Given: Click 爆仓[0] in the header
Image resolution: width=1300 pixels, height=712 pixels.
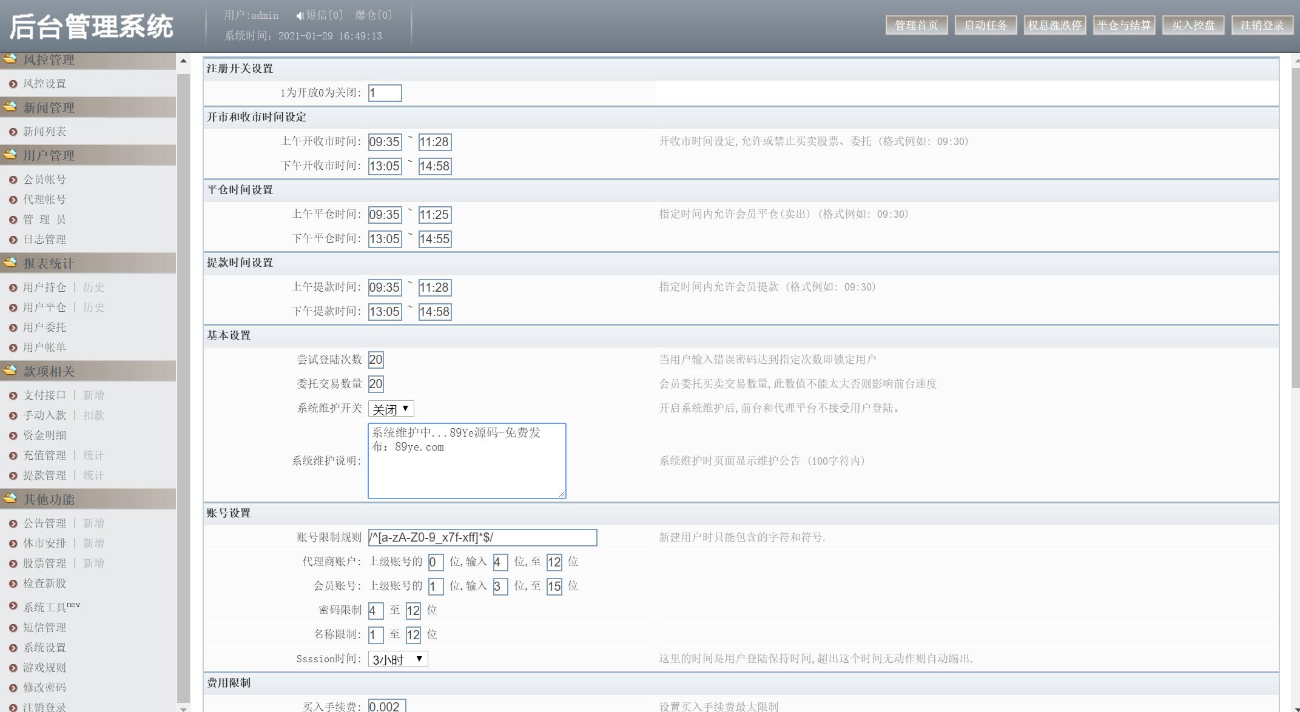Looking at the screenshot, I should [x=374, y=15].
